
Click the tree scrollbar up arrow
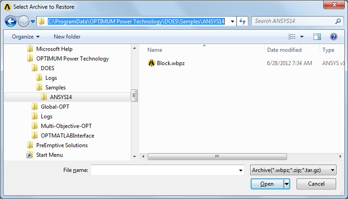[135, 48]
